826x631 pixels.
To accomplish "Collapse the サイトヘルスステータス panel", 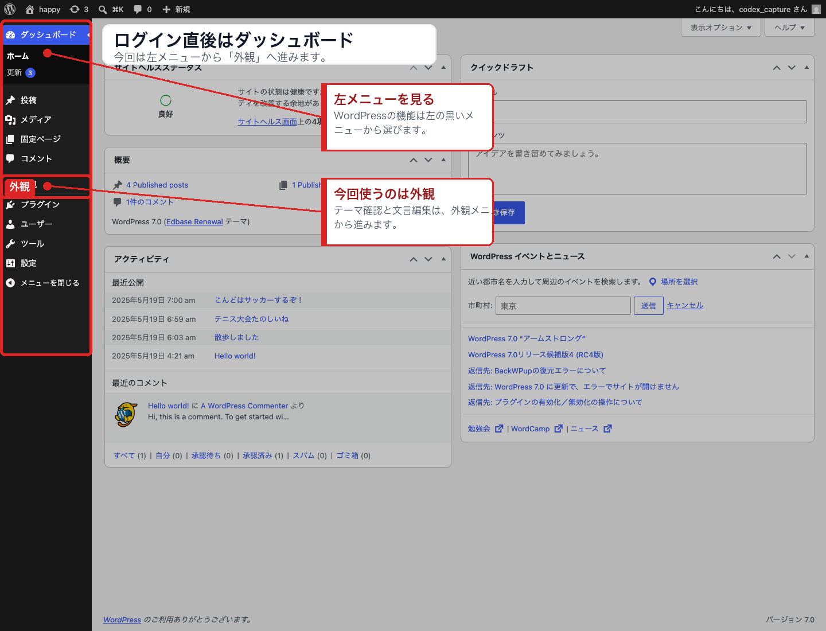I will click(x=443, y=68).
